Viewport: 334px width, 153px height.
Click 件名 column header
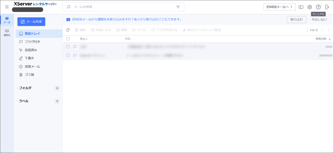(x=128, y=39)
